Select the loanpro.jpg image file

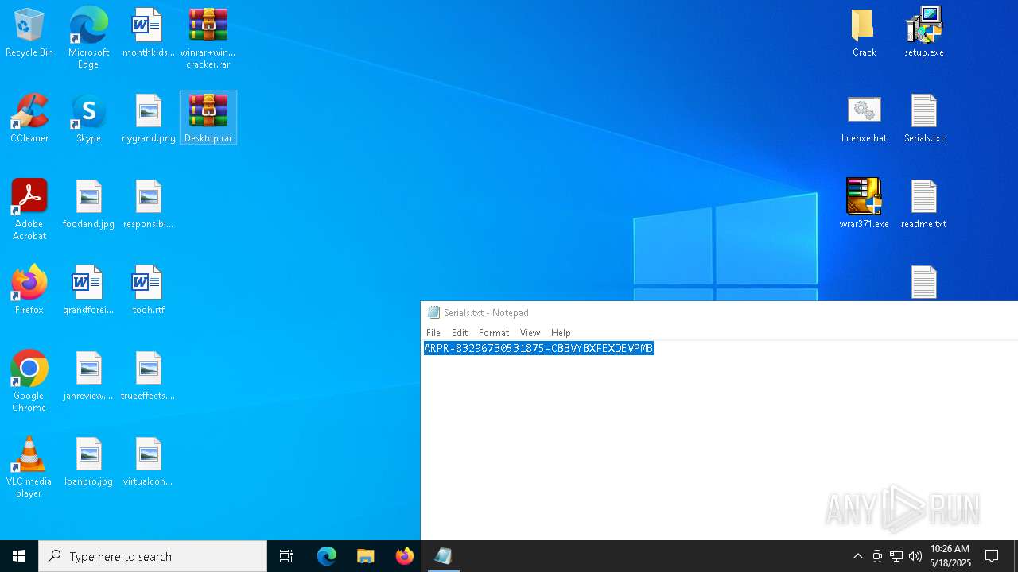point(88,462)
